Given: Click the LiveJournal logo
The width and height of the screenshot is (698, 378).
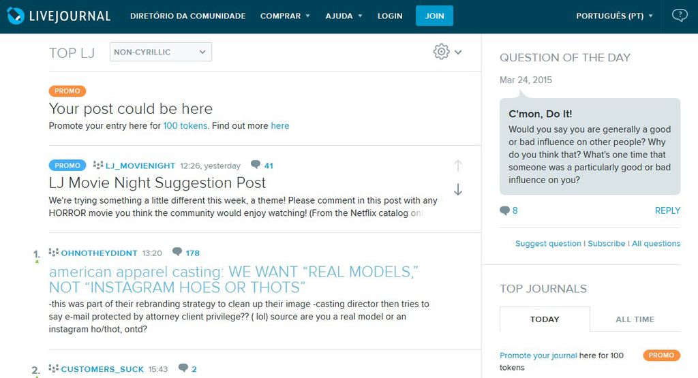Looking at the screenshot, I should (59, 16).
